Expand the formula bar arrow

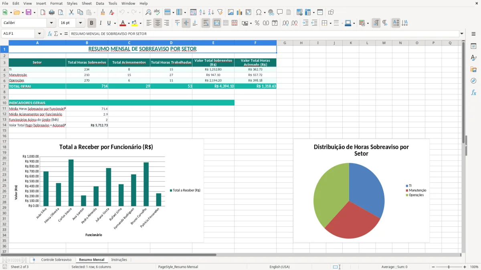click(462, 34)
